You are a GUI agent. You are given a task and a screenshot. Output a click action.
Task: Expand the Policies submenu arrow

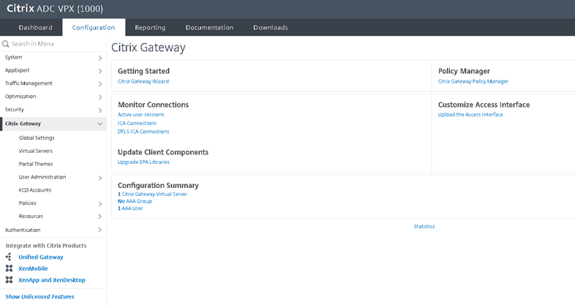tap(100, 203)
